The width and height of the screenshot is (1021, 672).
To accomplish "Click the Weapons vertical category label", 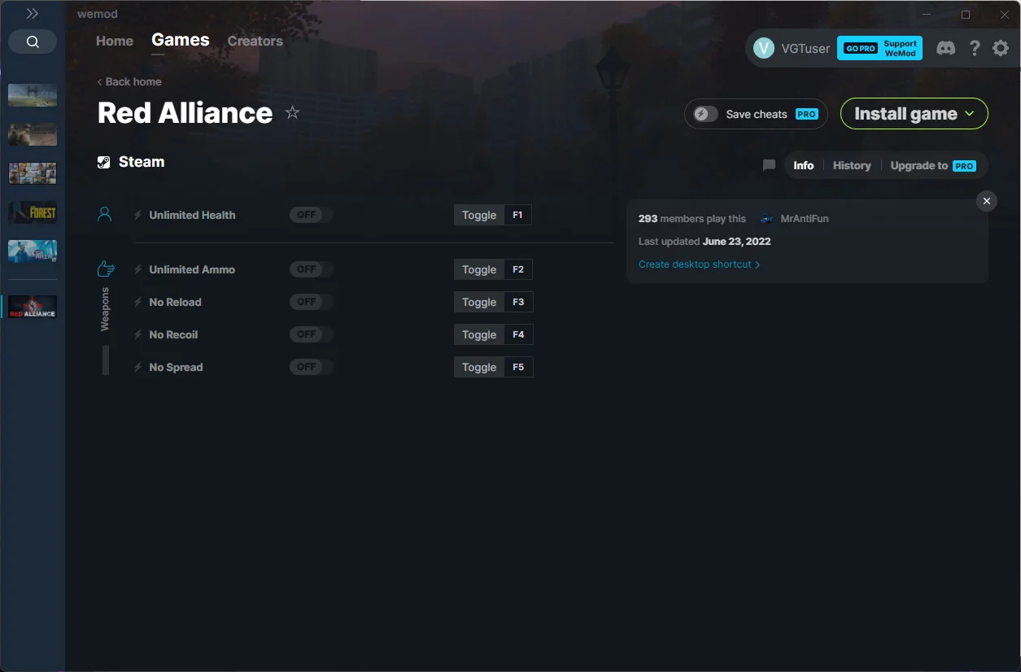I will (x=105, y=309).
